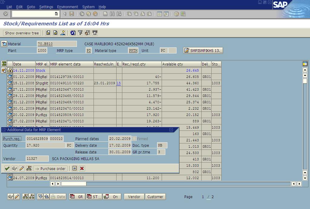Open the Help menu
The width and height of the screenshot is (310, 209).
(102, 7)
